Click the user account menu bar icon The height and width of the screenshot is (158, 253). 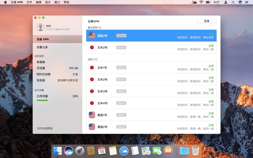[226, 2]
